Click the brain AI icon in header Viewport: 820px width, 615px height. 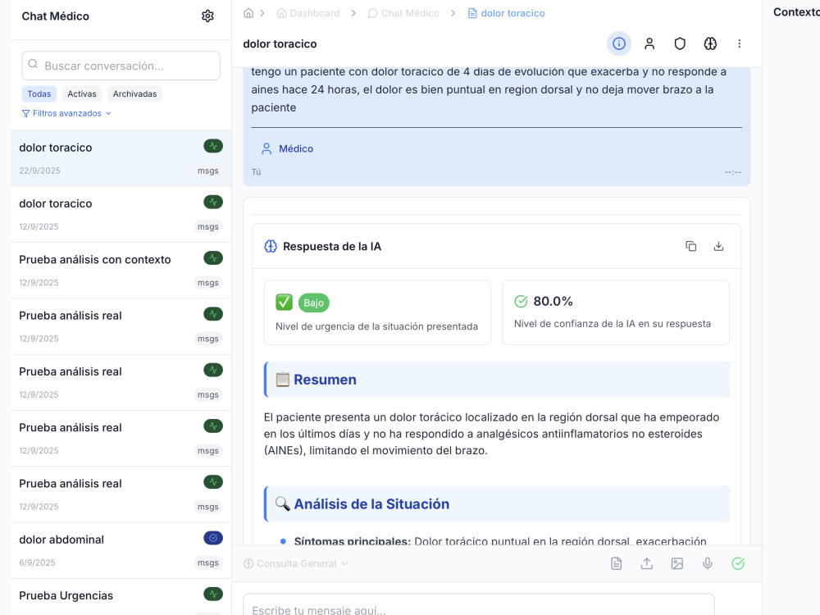point(710,43)
